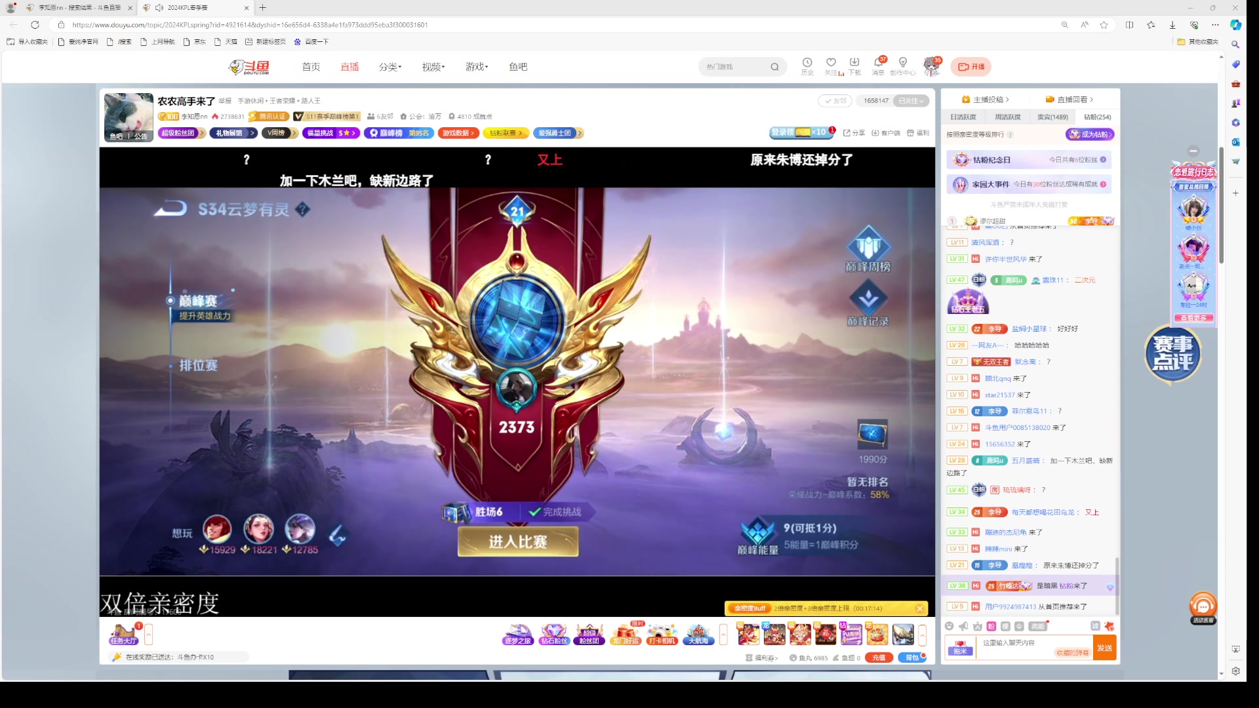Click the 消息 notification bell icon
Image resolution: width=1259 pixels, height=708 pixels.
[878, 63]
